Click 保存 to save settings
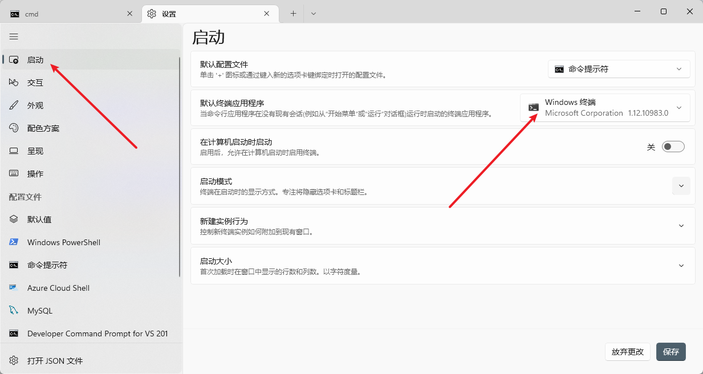The height and width of the screenshot is (374, 703). (x=671, y=352)
